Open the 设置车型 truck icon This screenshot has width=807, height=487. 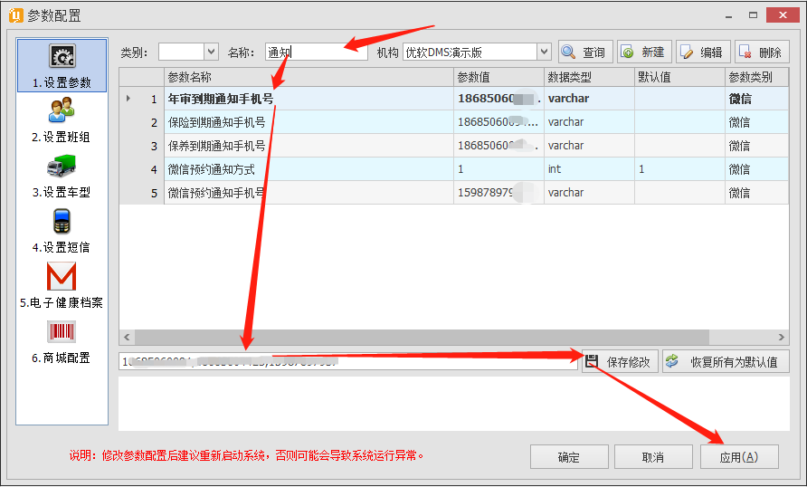pos(62,166)
